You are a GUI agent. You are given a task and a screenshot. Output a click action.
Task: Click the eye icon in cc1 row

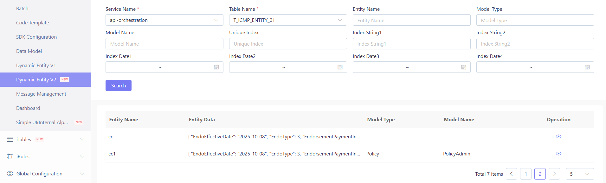(x=558, y=154)
